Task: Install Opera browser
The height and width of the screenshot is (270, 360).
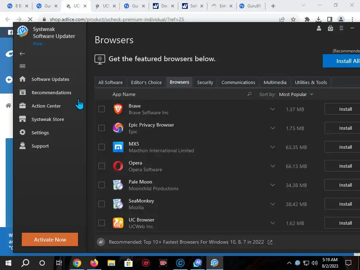Action: point(342,166)
